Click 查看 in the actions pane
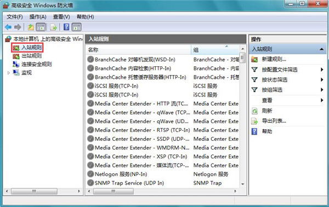This screenshot has height=207, width=329. [267, 100]
